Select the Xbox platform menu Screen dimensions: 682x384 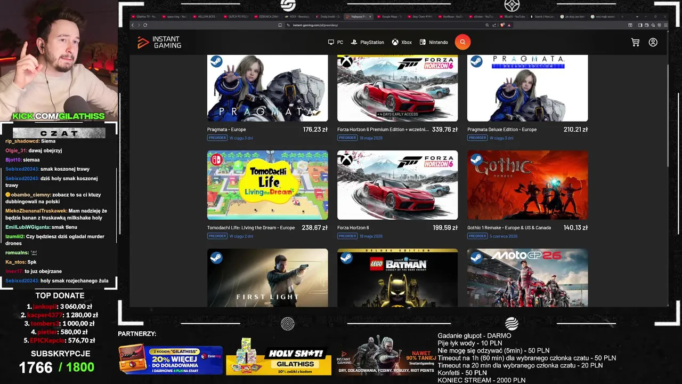coord(402,42)
